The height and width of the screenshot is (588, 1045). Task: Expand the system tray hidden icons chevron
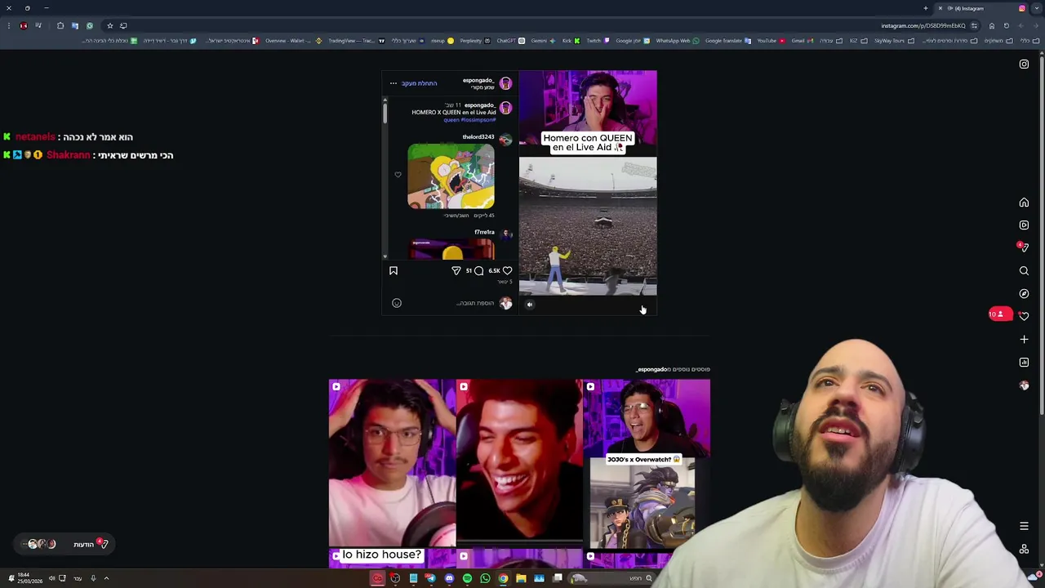[x=106, y=578]
